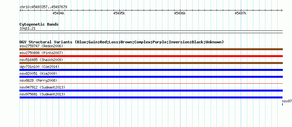
Task: Click the dgv731n100 (Coe2014) label
Action: 39,67
